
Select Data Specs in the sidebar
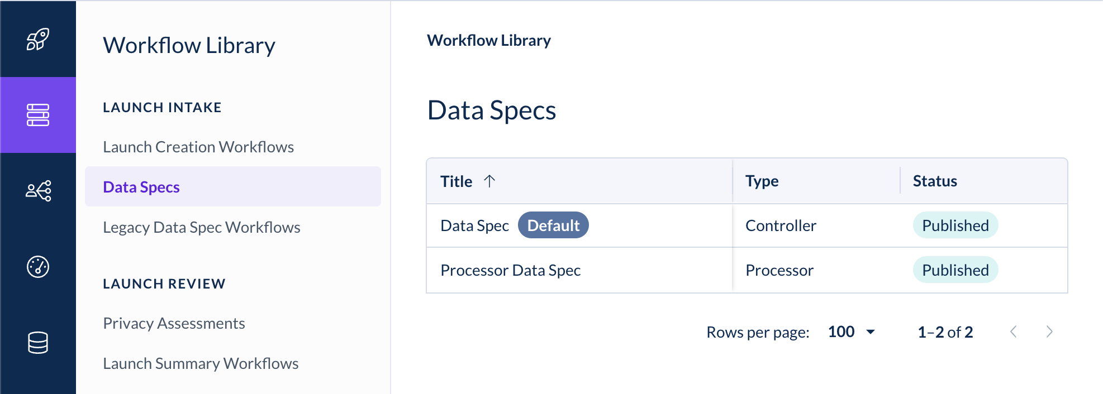point(141,187)
